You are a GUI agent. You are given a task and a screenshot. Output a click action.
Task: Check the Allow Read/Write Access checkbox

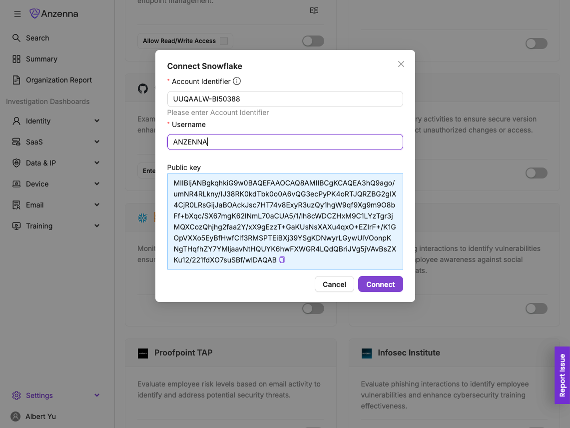point(224,41)
